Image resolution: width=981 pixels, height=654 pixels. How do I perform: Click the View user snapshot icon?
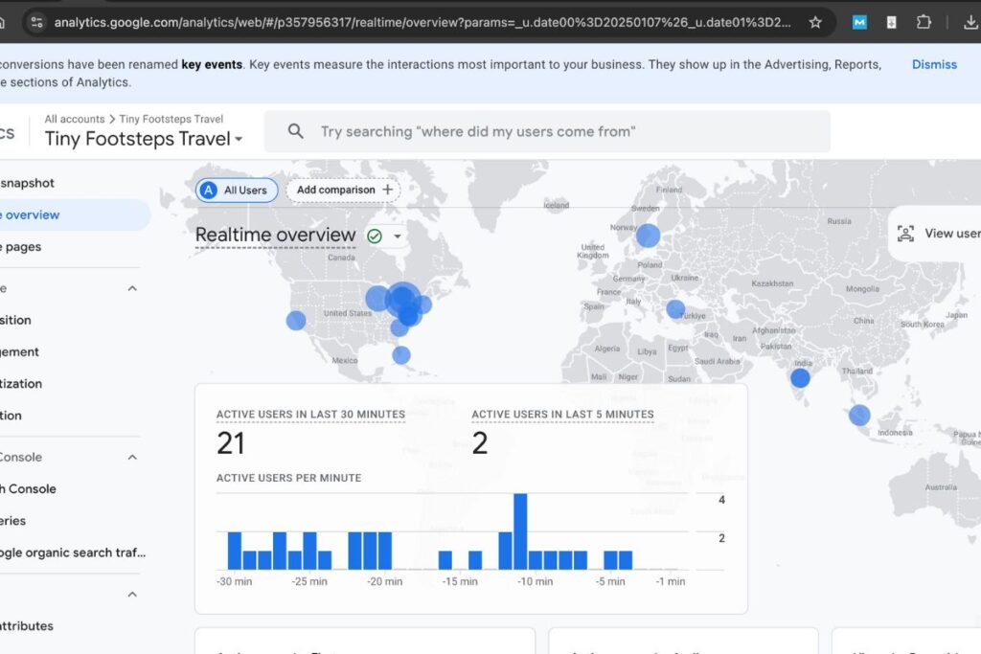point(905,234)
